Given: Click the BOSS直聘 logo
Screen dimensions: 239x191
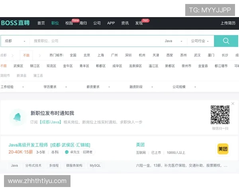Looking at the screenshot, I should pos(15,23).
